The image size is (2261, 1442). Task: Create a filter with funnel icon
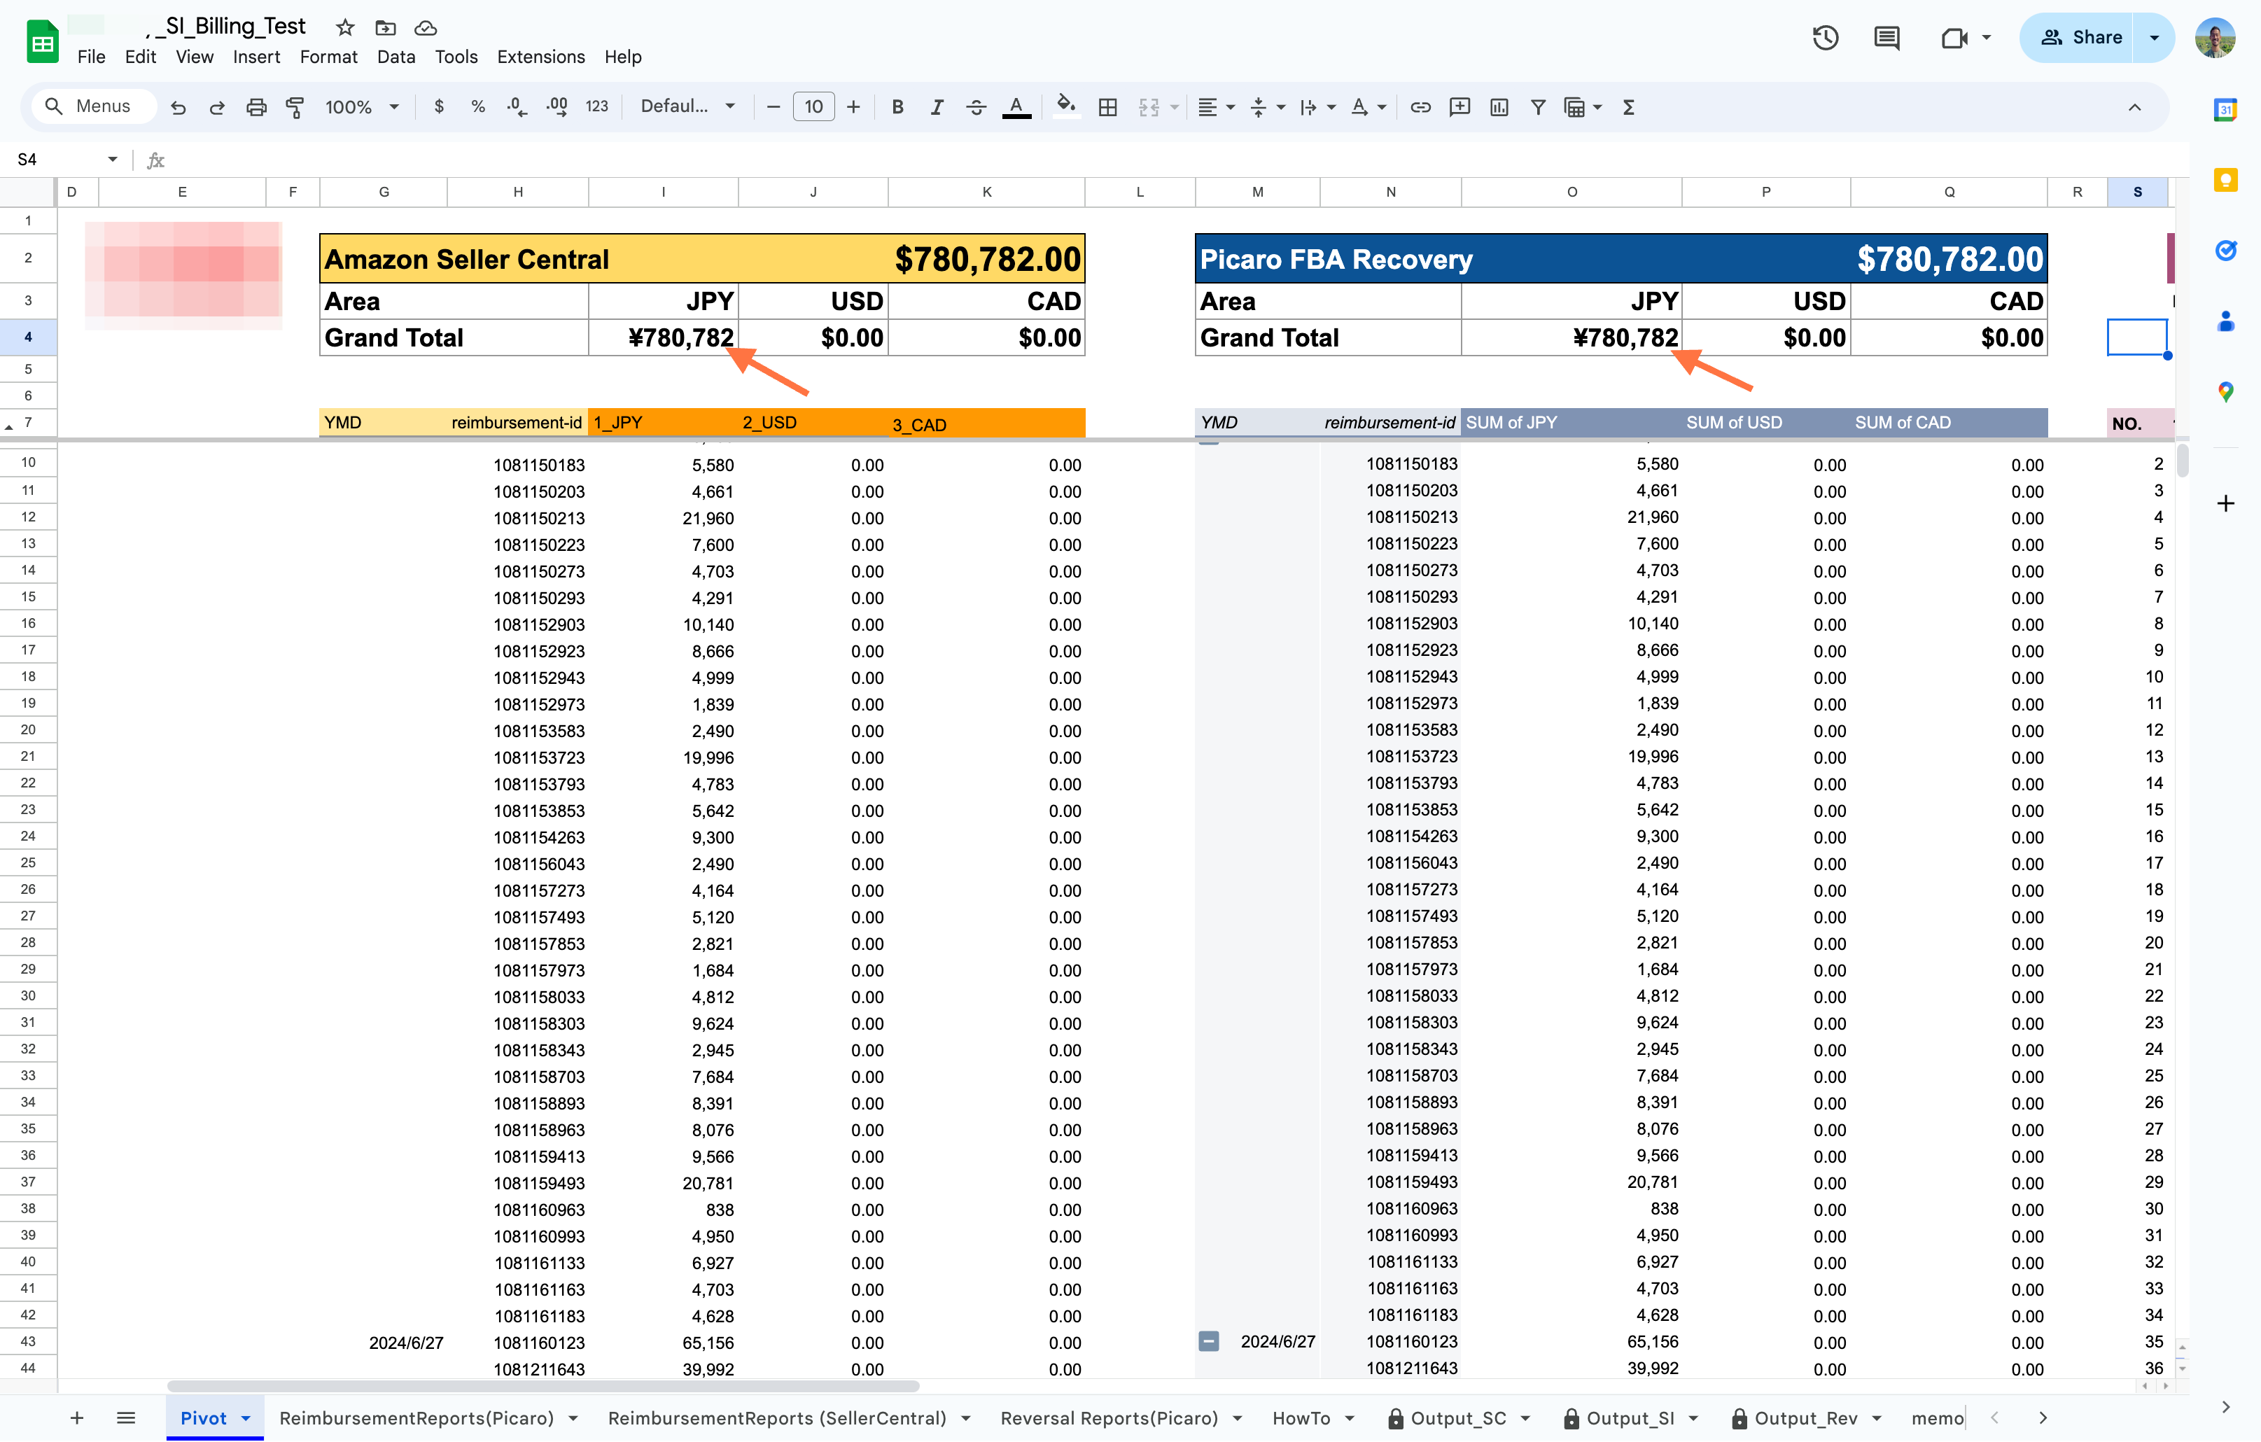click(1538, 107)
